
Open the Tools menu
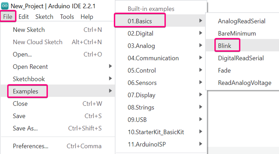click(x=67, y=17)
